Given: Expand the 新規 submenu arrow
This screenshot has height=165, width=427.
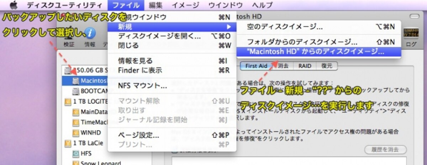Looking at the screenshot, I should coord(229,27).
